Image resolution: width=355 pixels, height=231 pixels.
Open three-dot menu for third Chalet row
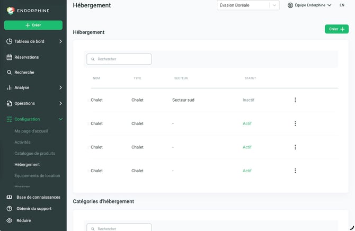(295, 147)
